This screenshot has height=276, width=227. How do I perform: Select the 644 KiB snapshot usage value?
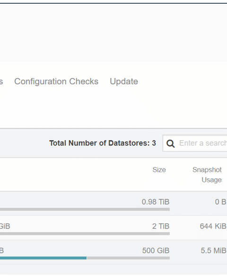click(213, 226)
